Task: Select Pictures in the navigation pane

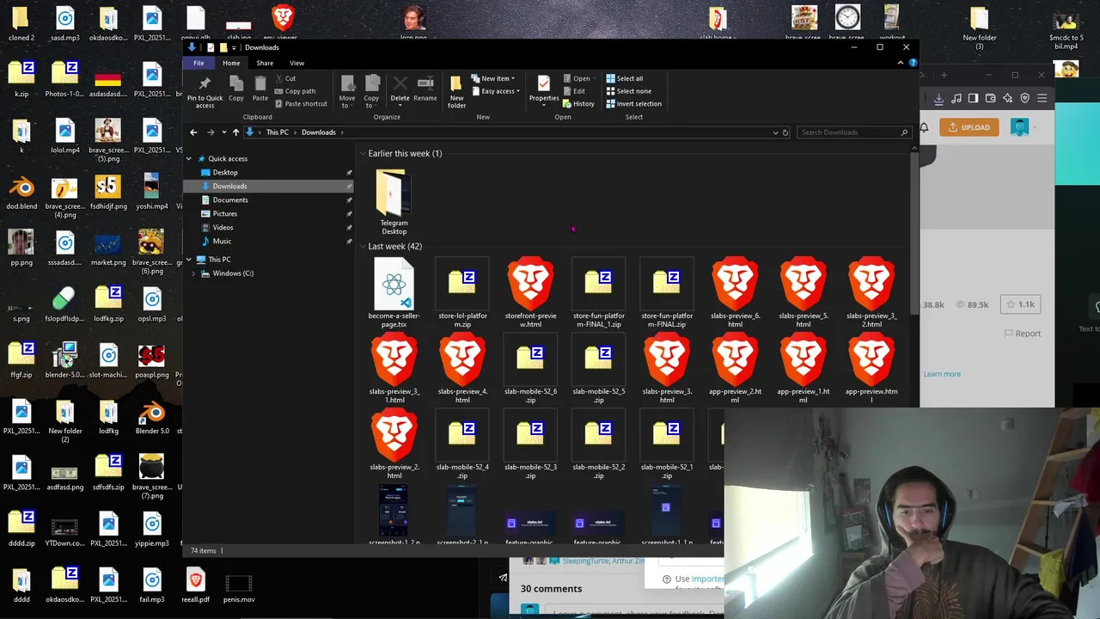Action: point(225,214)
